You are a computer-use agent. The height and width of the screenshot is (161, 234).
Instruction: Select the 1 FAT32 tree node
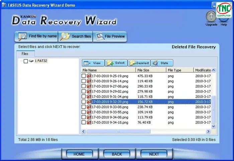[41, 61]
